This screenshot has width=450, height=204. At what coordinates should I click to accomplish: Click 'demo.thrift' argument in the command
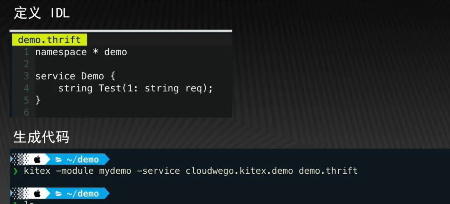pyautogui.click(x=328, y=171)
